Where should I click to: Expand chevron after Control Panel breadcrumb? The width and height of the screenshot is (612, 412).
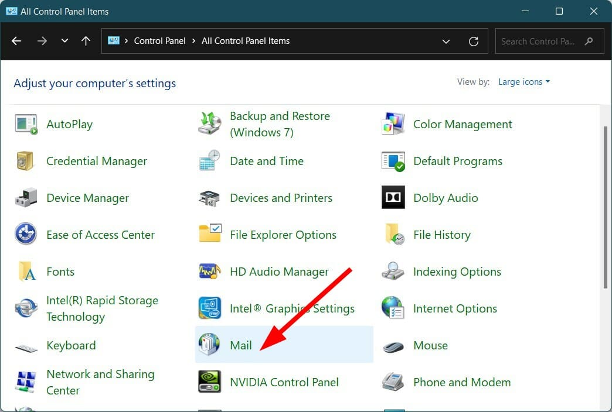pos(193,41)
